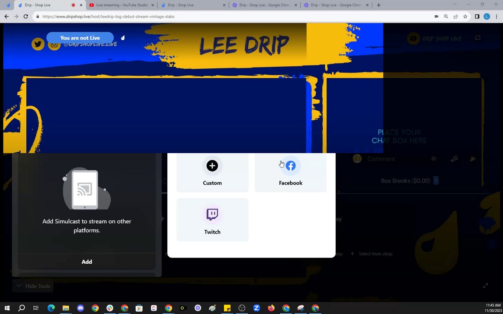503x314 pixels.
Task: Click the megaphone announcement icon
Action: tap(454, 159)
